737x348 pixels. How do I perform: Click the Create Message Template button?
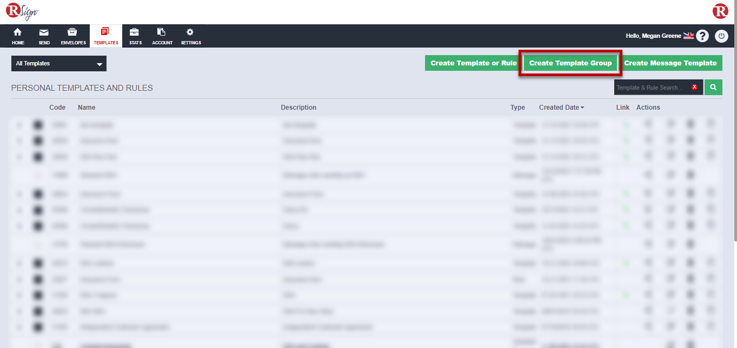click(670, 63)
